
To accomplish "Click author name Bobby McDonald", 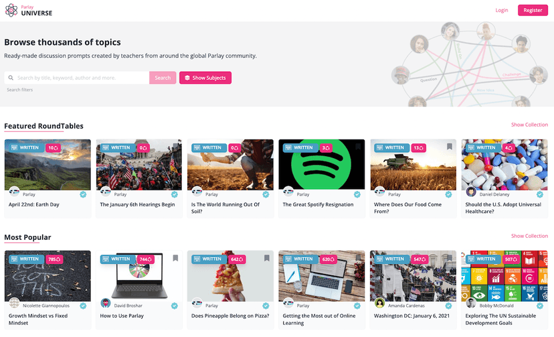I will 496,306.
